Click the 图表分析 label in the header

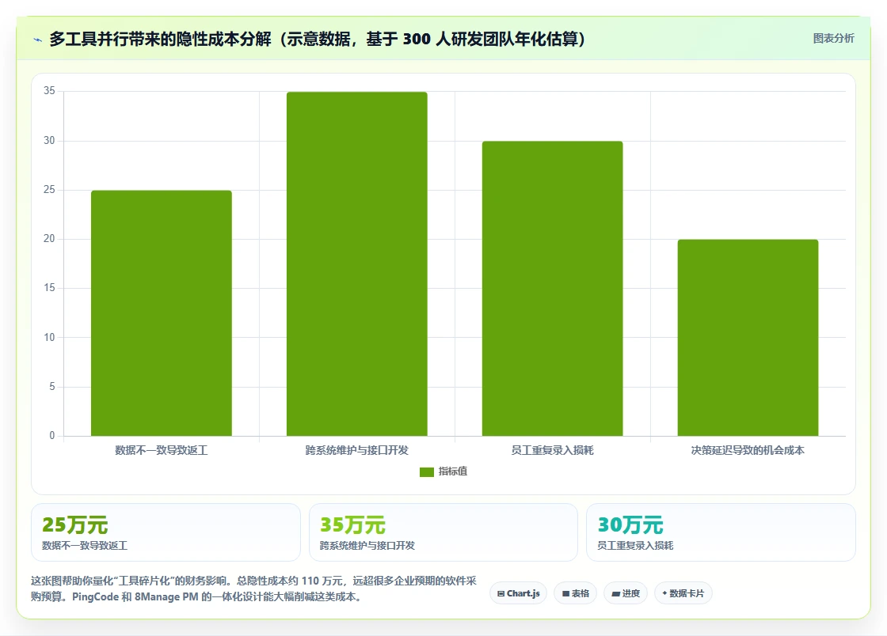[x=833, y=39]
